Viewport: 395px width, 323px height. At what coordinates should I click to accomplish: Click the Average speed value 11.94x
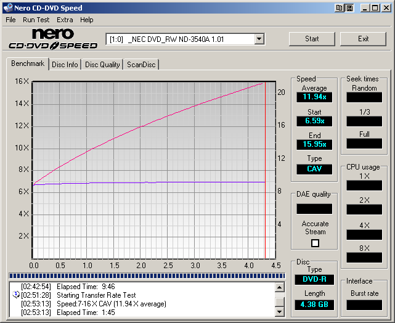click(314, 97)
